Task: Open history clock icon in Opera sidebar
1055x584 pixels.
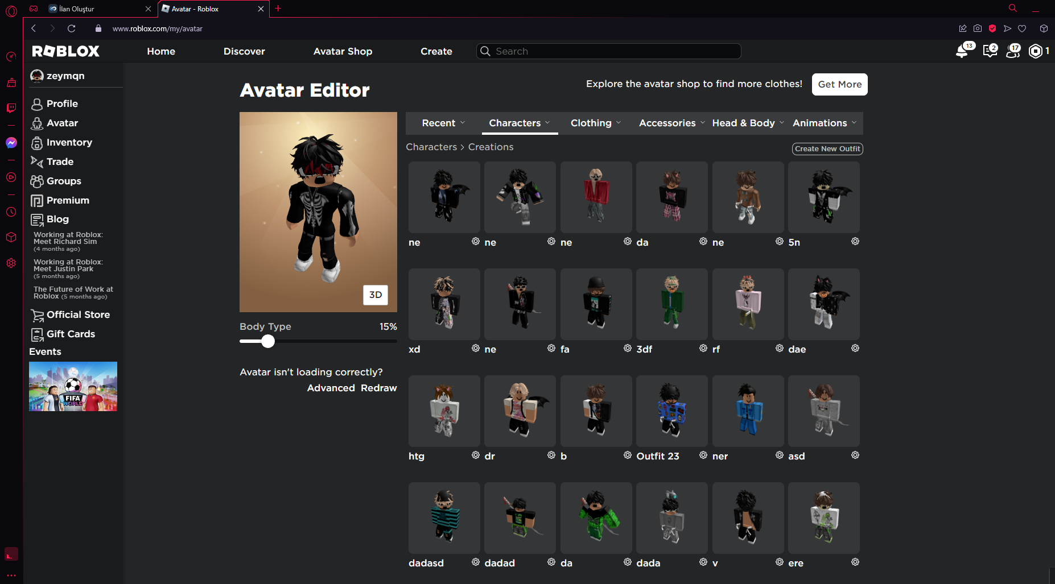Action: (x=11, y=212)
